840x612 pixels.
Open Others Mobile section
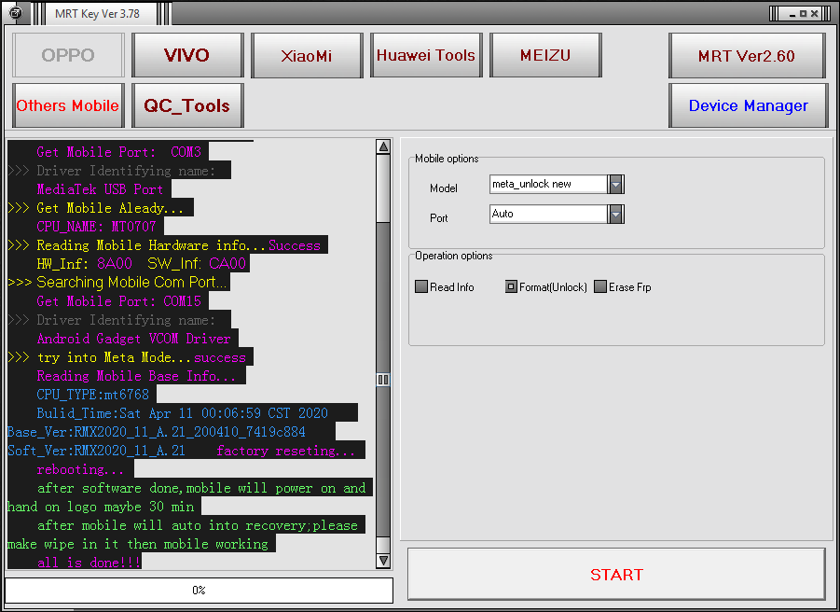coord(69,105)
